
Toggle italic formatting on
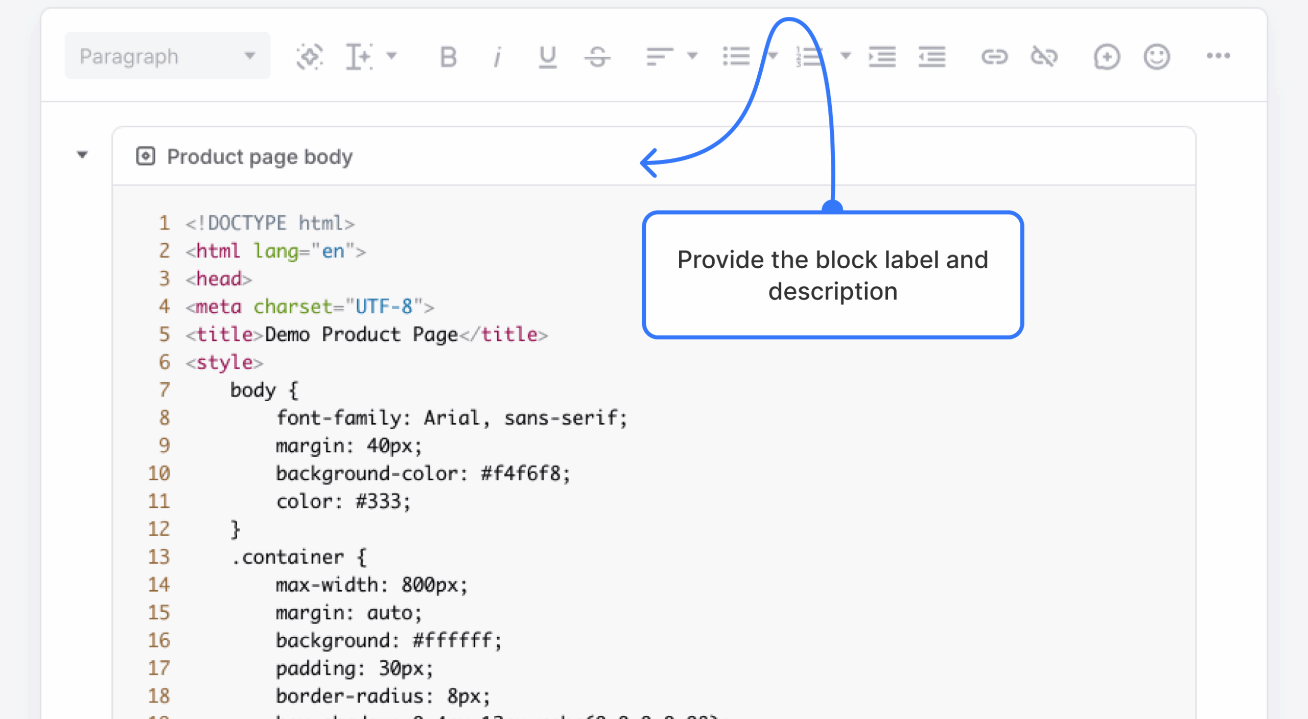[496, 56]
